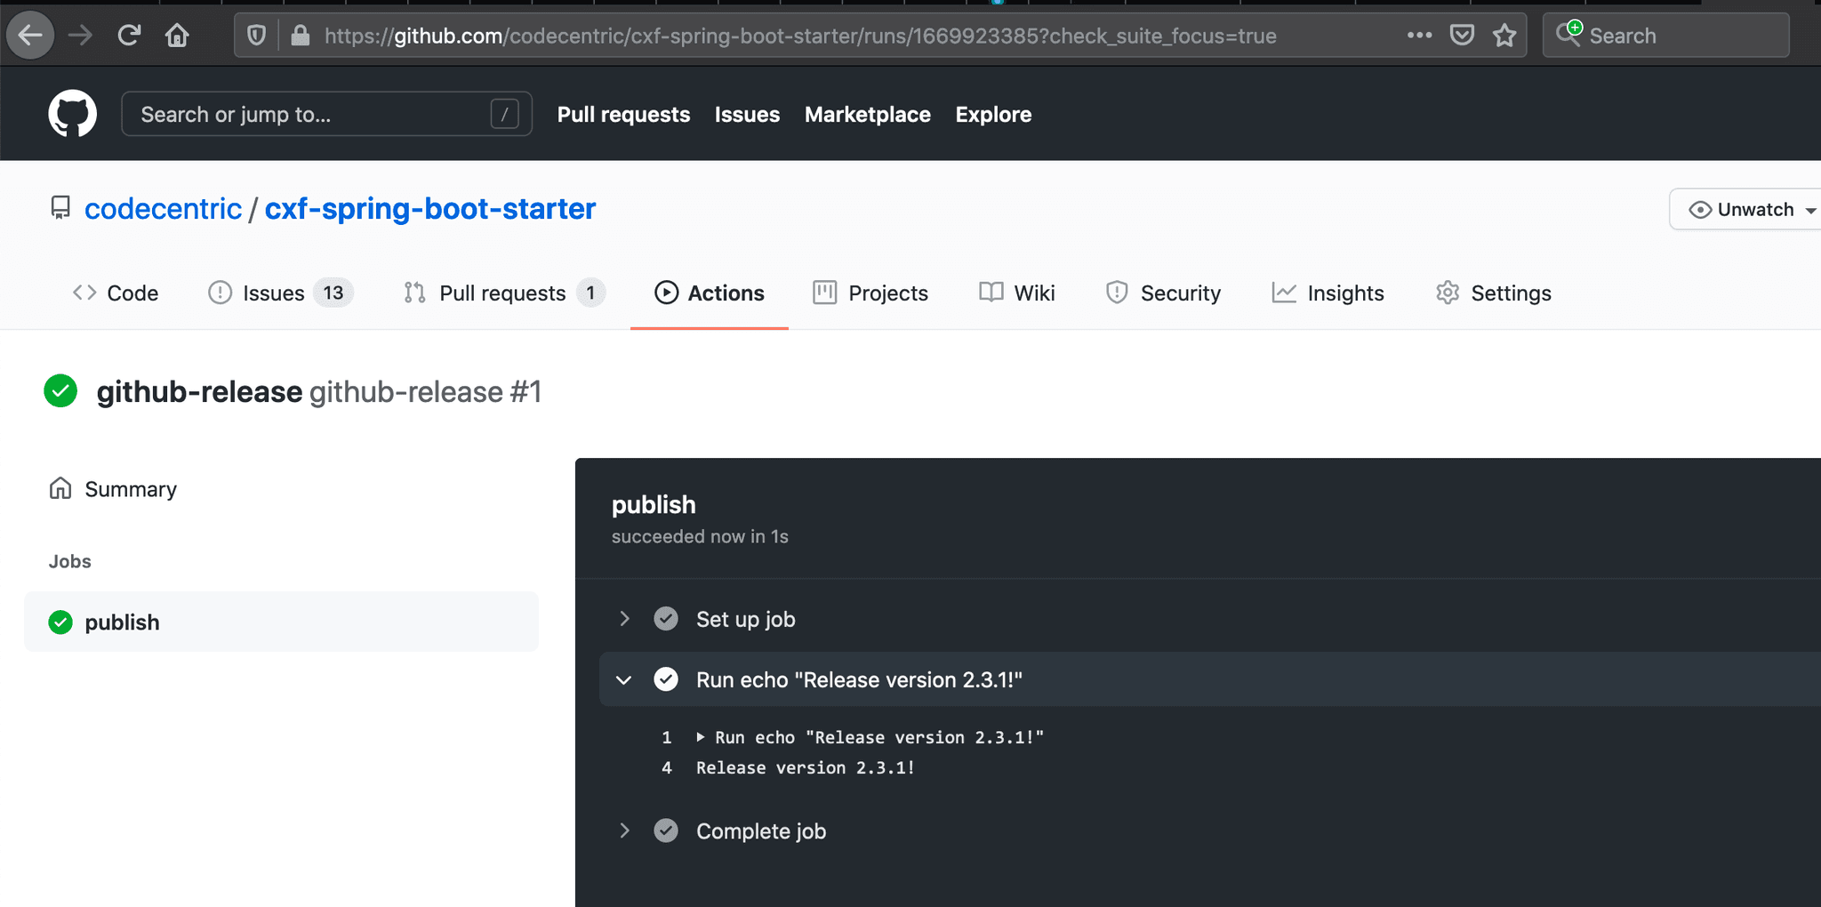This screenshot has width=1821, height=907.
Task: Bookmark this page with the star icon
Action: tap(1504, 36)
